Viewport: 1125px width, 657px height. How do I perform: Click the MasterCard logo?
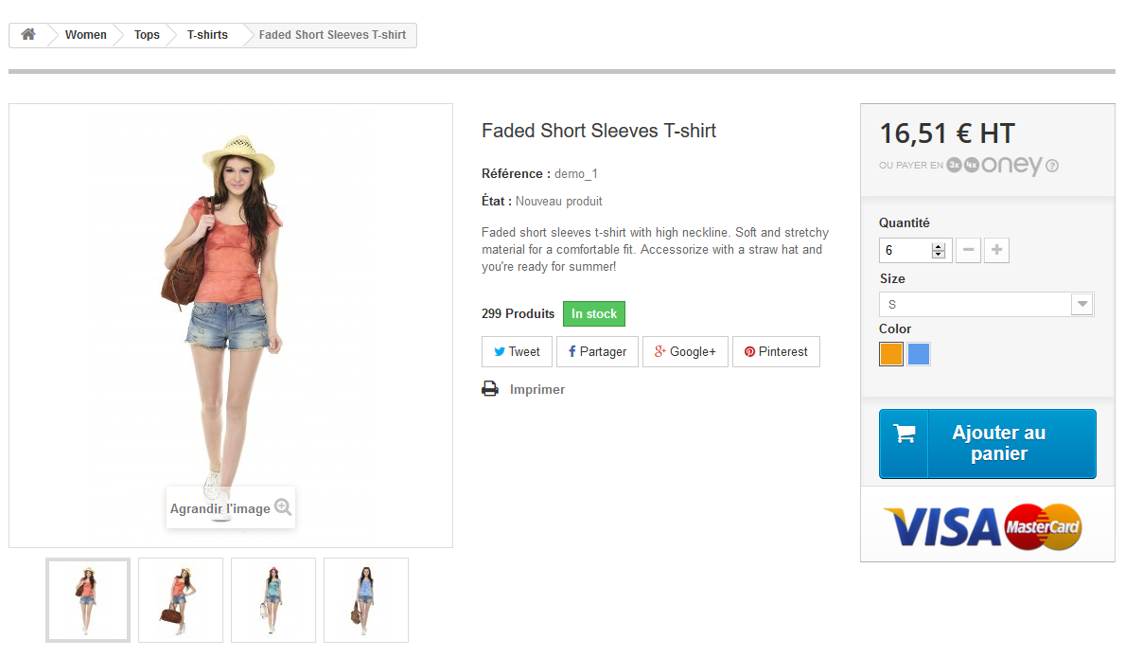[1043, 527]
